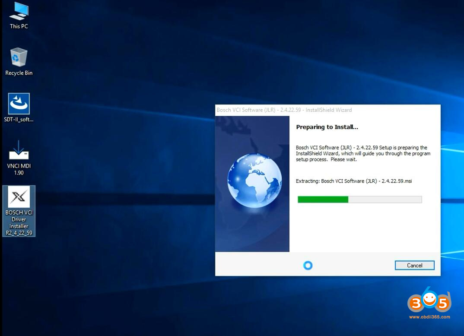
Task: Select the VNCI MDI 1.90 installer icon
Action: pos(19,150)
